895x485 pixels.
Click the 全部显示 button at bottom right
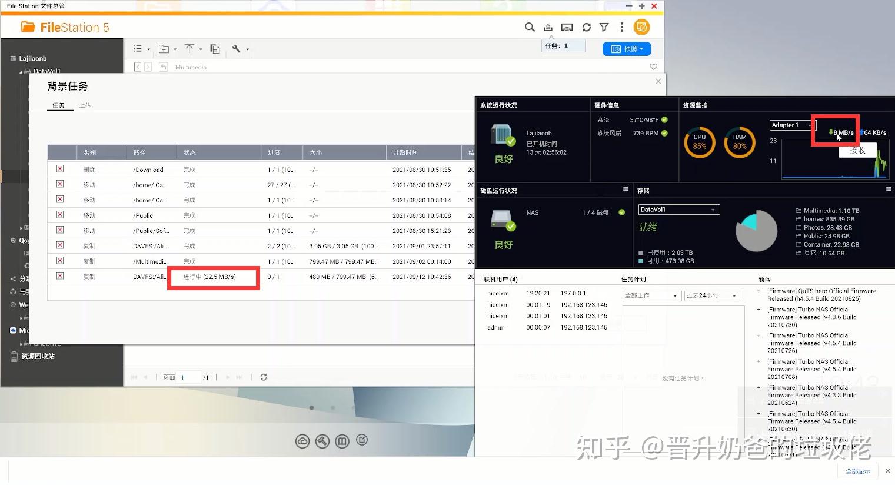coord(857,471)
